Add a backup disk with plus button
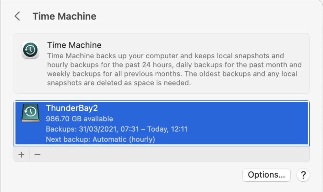 point(21,155)
